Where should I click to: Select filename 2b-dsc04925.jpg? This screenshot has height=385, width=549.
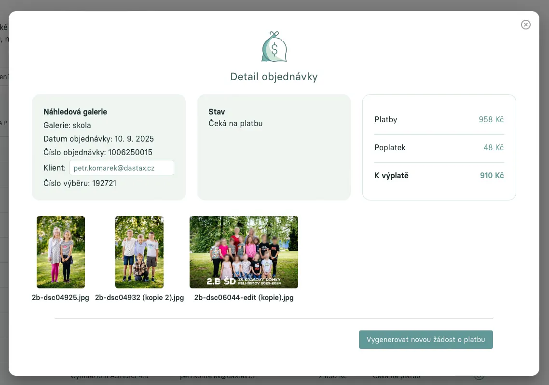61,298
